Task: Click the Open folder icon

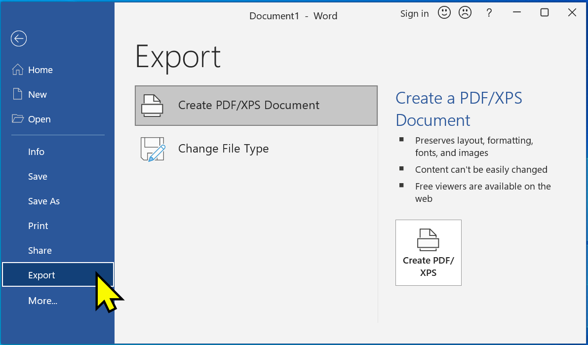Action: [18, 119]
